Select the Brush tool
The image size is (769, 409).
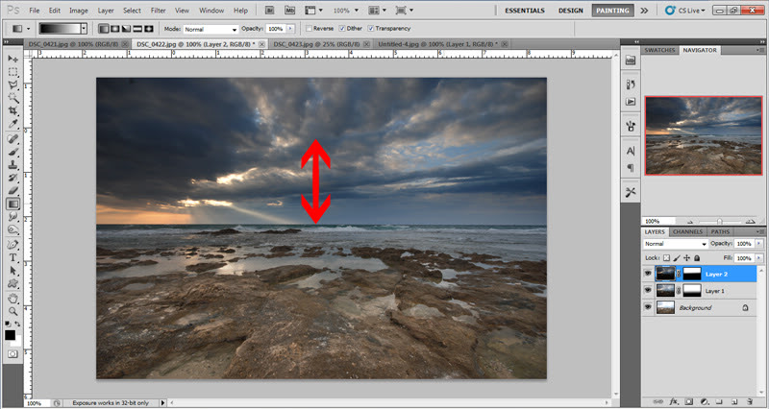pyautogui.click(x=12, y=153)
